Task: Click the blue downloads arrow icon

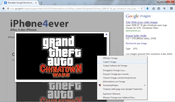Action: point(147,8)
